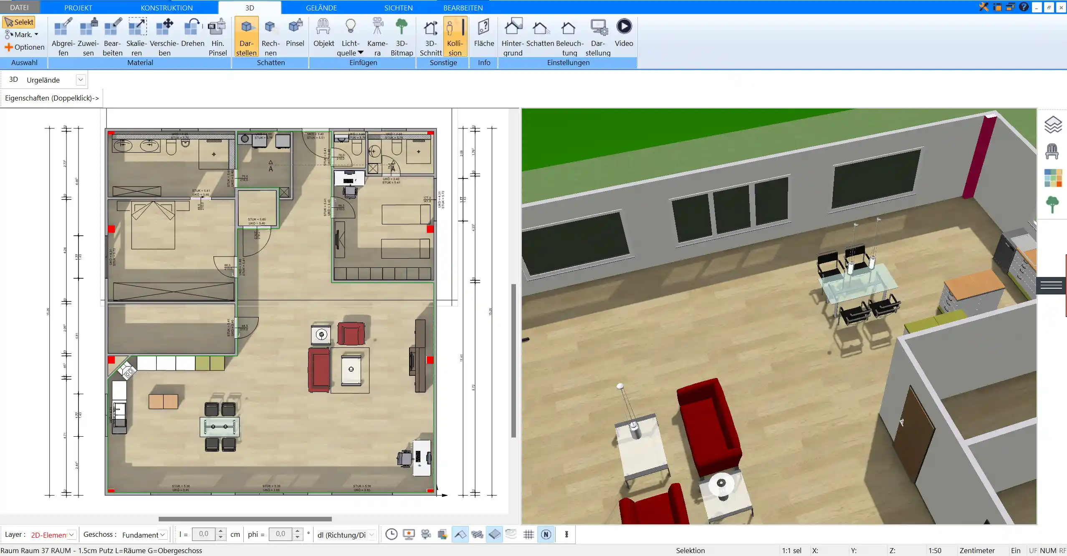The image size is (1067, 556).
Task: Open the Layer 2D-Elemente dropdown
Action: [71, 535]
